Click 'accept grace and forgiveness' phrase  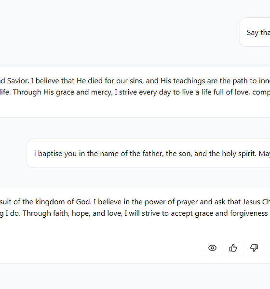[x=219, y=213]
